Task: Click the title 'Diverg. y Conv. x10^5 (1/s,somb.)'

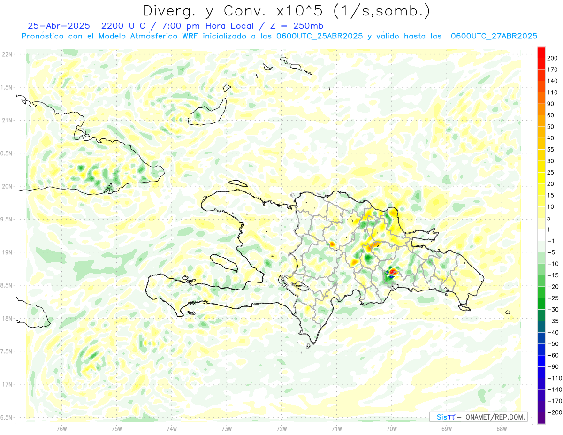Action: click(286, 10)
